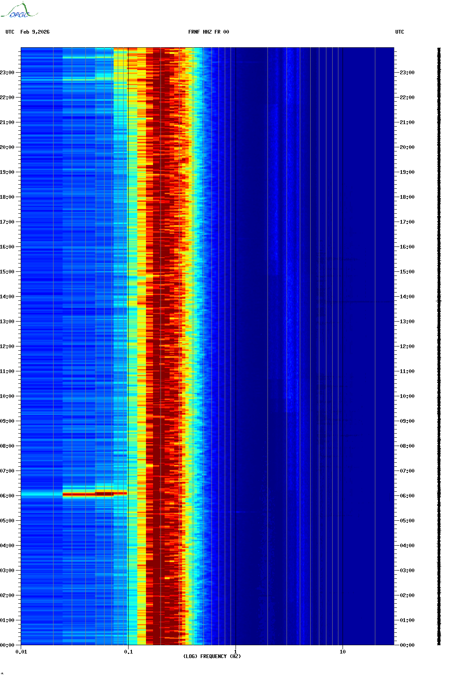Screen dimensions: 457x678
Task: Select the (LOG) FREQUENCY (HZ) axis label
Action: 212,656
